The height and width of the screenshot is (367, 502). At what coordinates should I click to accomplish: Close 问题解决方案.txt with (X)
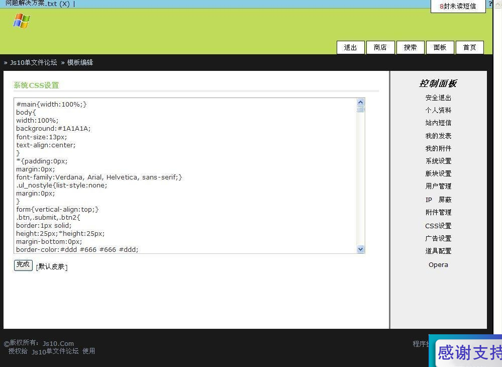point(64,4)
